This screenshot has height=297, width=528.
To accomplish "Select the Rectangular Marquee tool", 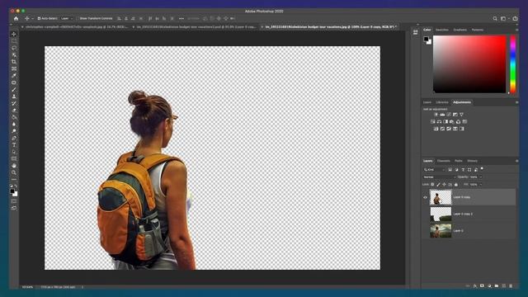I will click(x=14, y=41).
